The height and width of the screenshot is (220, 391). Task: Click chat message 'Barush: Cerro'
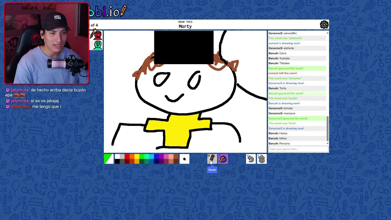point(277,53)
